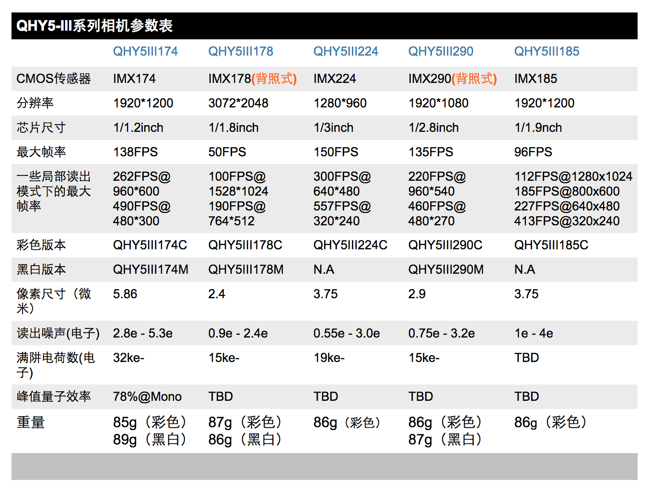652x490 pixels.
Task: Click the 112FPS@1280x1024 line
Action: coord(573,176)
